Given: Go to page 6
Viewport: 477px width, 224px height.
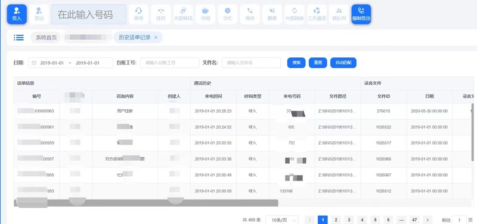Looking at the screenshot, I should click(x=388, y=220).
